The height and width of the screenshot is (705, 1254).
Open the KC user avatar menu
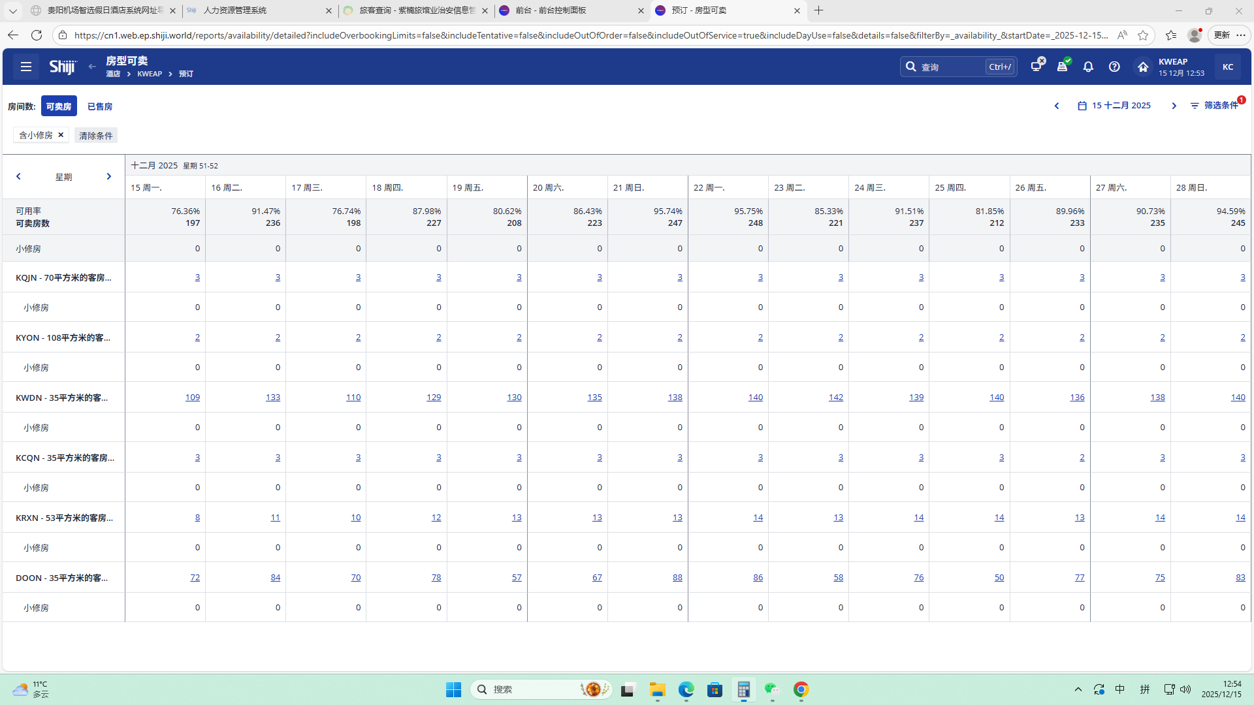point(1227,67)
